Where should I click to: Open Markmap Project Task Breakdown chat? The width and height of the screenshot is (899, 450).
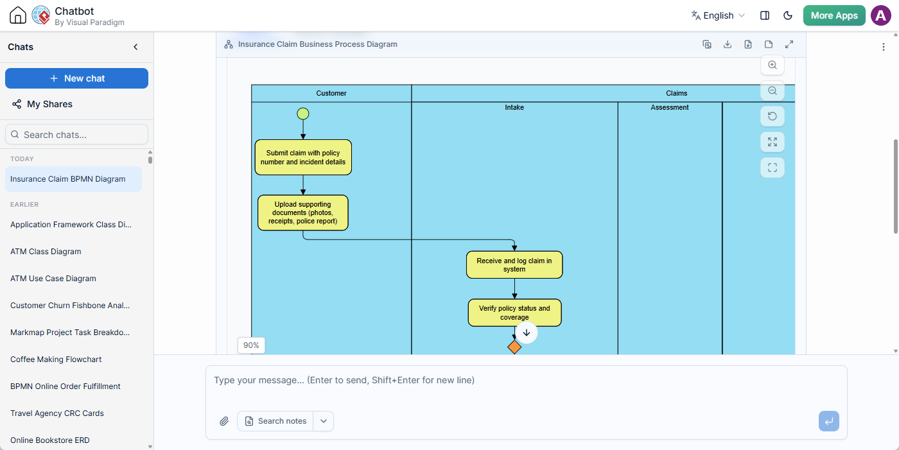pyautogui.click(x=73, y=333)
